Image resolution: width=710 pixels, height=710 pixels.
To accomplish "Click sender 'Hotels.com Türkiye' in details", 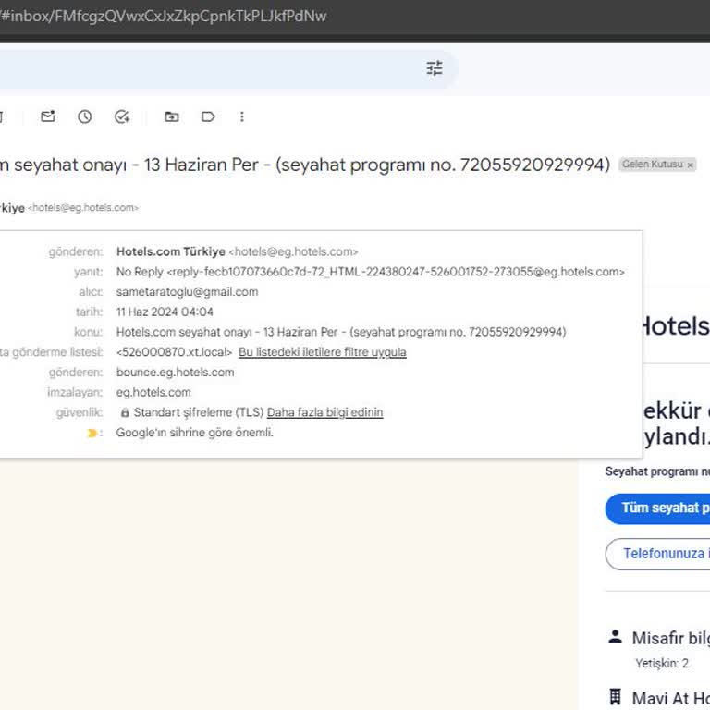I will (x=171, y=251).
